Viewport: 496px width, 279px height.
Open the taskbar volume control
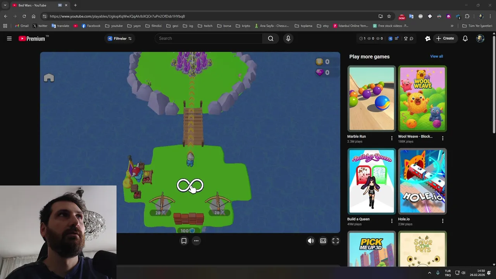point(463,273)
